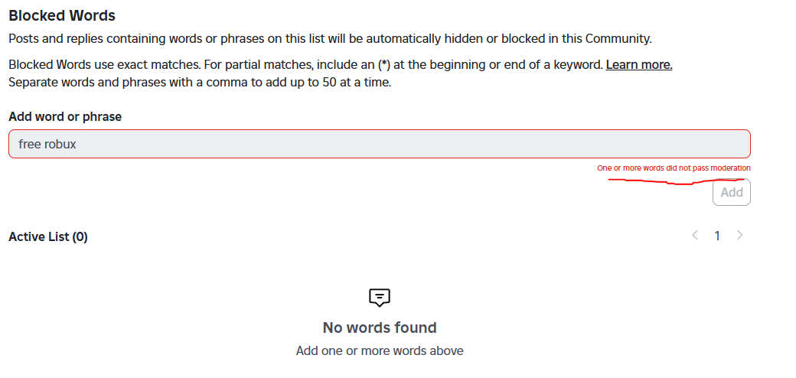Image resolution: width=796 pixels, height=378 pixels.
Task: Click the Active List (0) label
Action: 48,237
